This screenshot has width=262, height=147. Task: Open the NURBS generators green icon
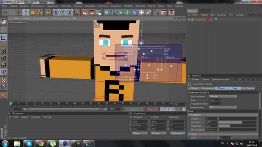coord(121,13)
